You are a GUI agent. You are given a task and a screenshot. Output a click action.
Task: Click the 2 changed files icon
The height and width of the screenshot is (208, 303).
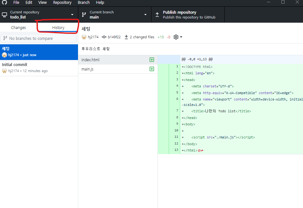(x=126, y=37)
